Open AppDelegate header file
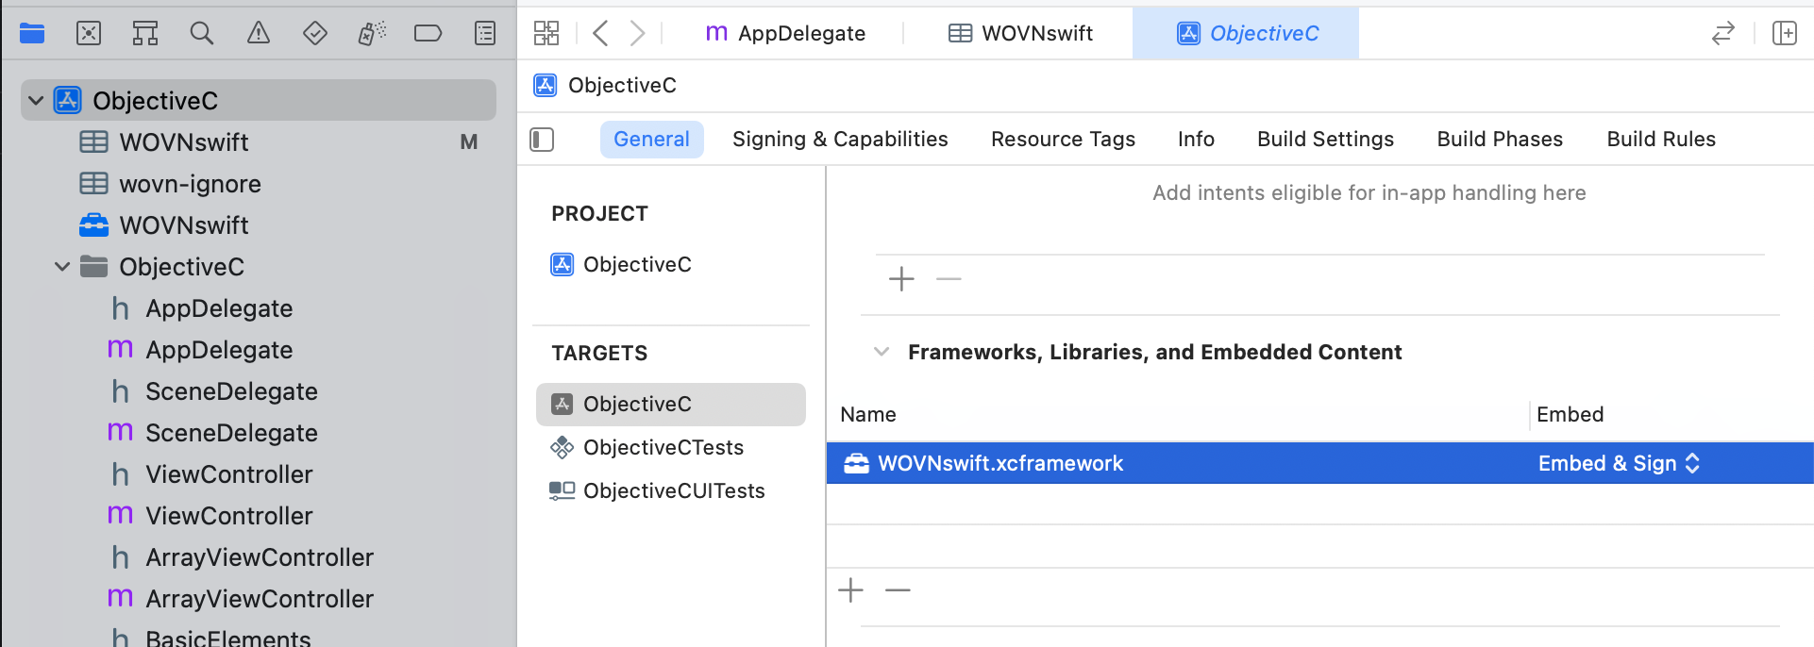 point(219,308)
